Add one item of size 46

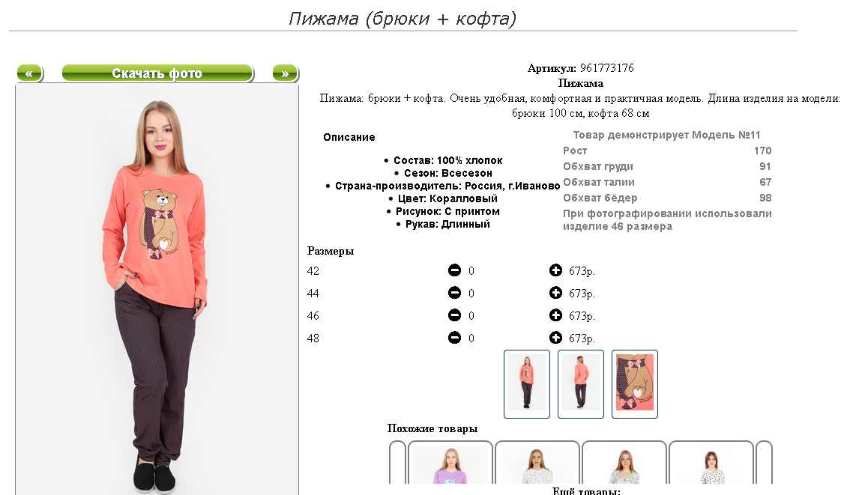point(555,315)
